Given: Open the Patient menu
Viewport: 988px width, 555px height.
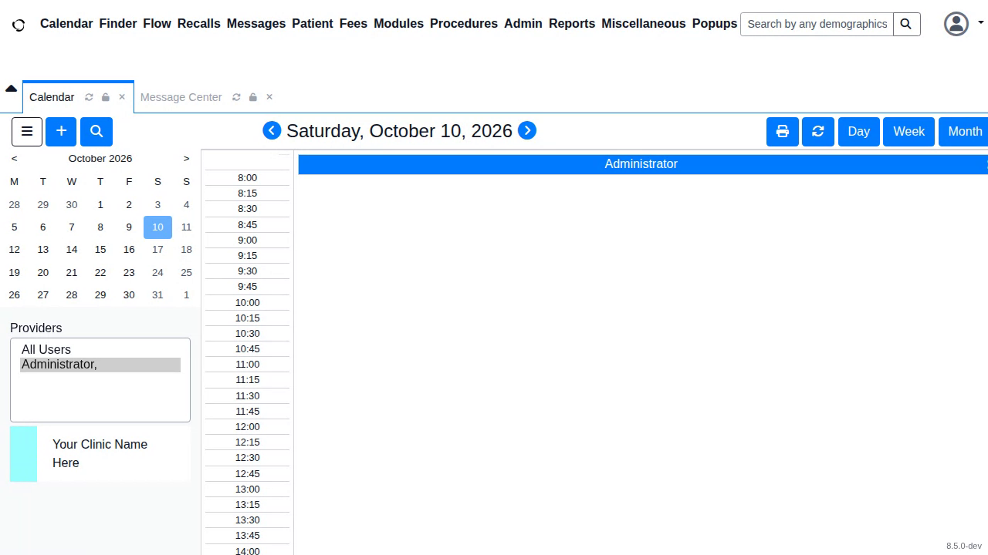Looking at the screenshot, I should click(x=313, y=24).
